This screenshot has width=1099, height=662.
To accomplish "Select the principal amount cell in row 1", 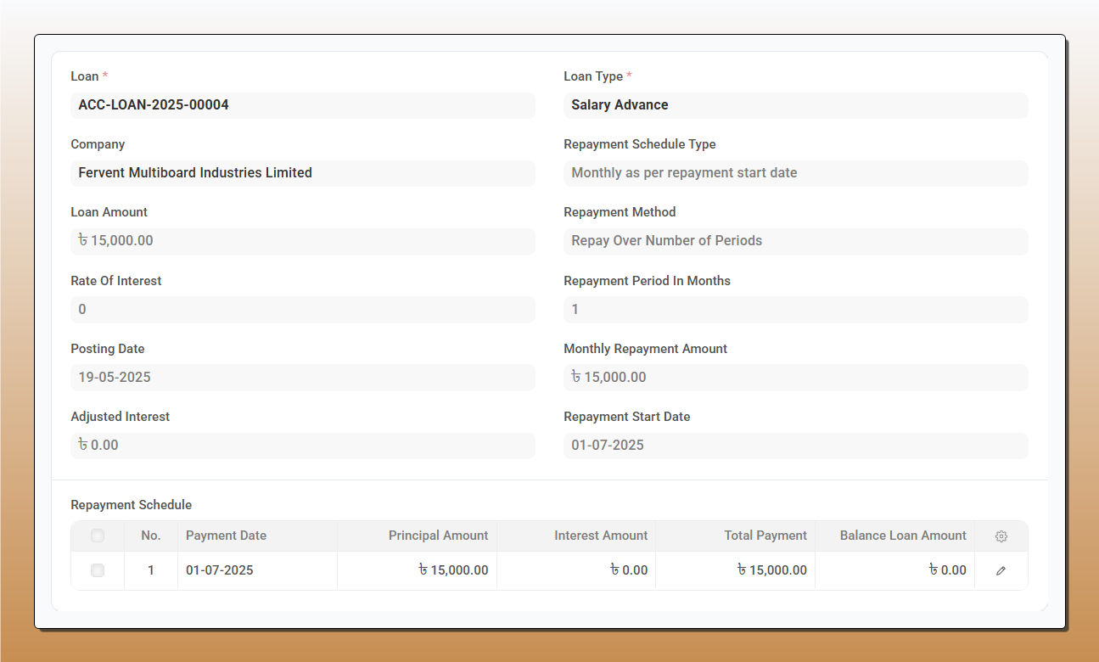I will [x=417, y=570].
